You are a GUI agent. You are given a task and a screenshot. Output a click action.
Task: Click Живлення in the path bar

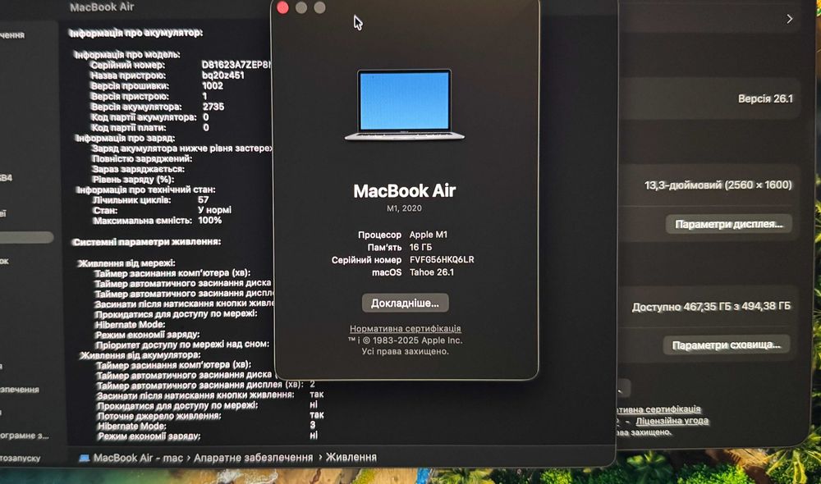pos(351,457)
